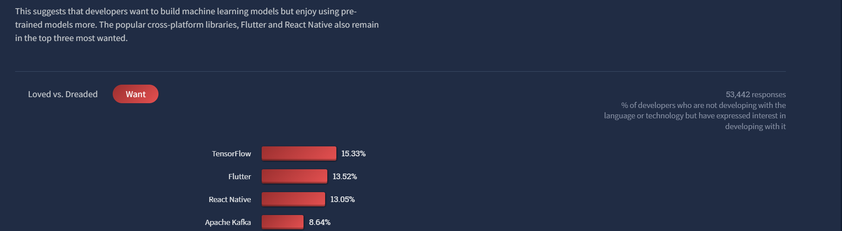842x231 pixels.
Task: Click the 13.05% value beside React Native
Action: [342, 199]
